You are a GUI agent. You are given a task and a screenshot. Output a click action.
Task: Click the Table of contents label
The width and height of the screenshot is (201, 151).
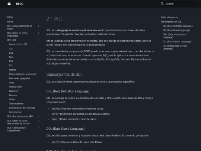tap(169, 18)
